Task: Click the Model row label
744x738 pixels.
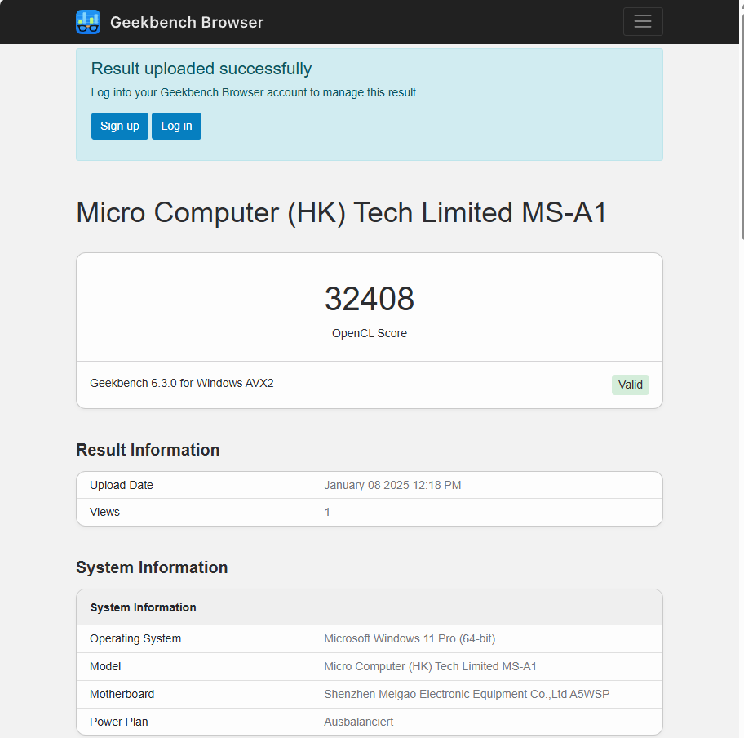Action: 105,667
